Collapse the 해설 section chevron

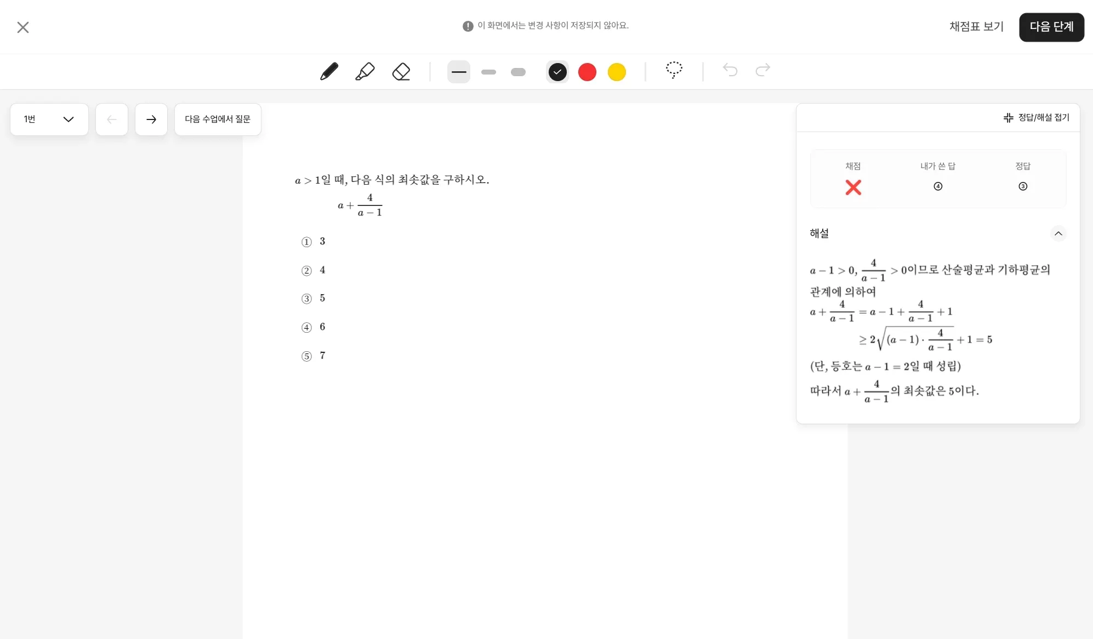click(x=1058, y=233)
